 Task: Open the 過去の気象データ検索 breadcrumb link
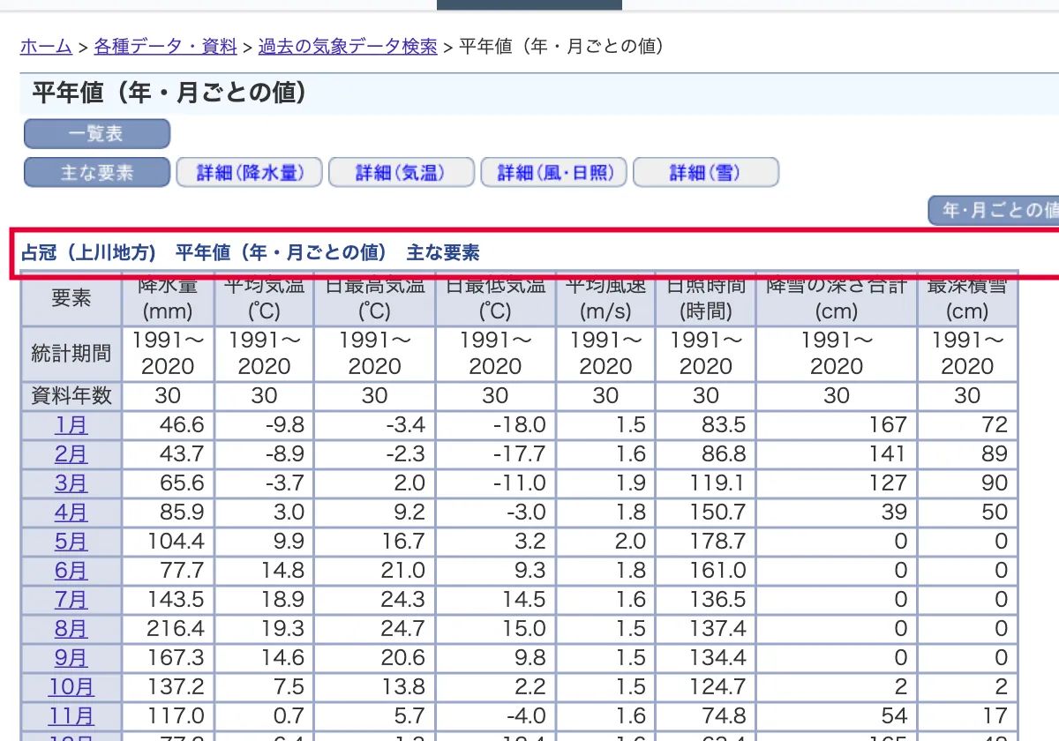click(348, 47)
